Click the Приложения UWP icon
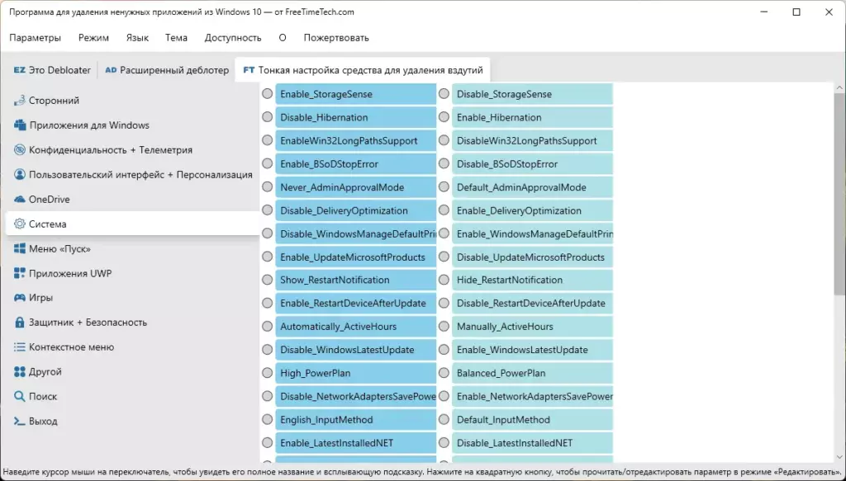Image resolution: width=846 pixels, height=481 pixels. [x=20, y=273]
